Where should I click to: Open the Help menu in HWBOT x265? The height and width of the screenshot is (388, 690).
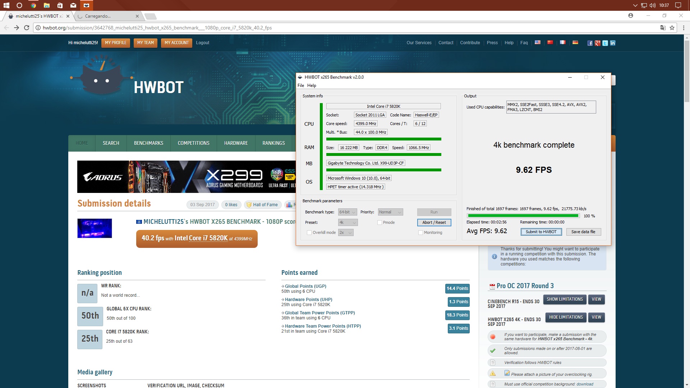point(312,86)
